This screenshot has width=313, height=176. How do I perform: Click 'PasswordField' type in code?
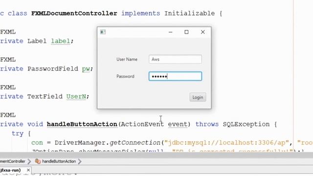click(53, 69)
